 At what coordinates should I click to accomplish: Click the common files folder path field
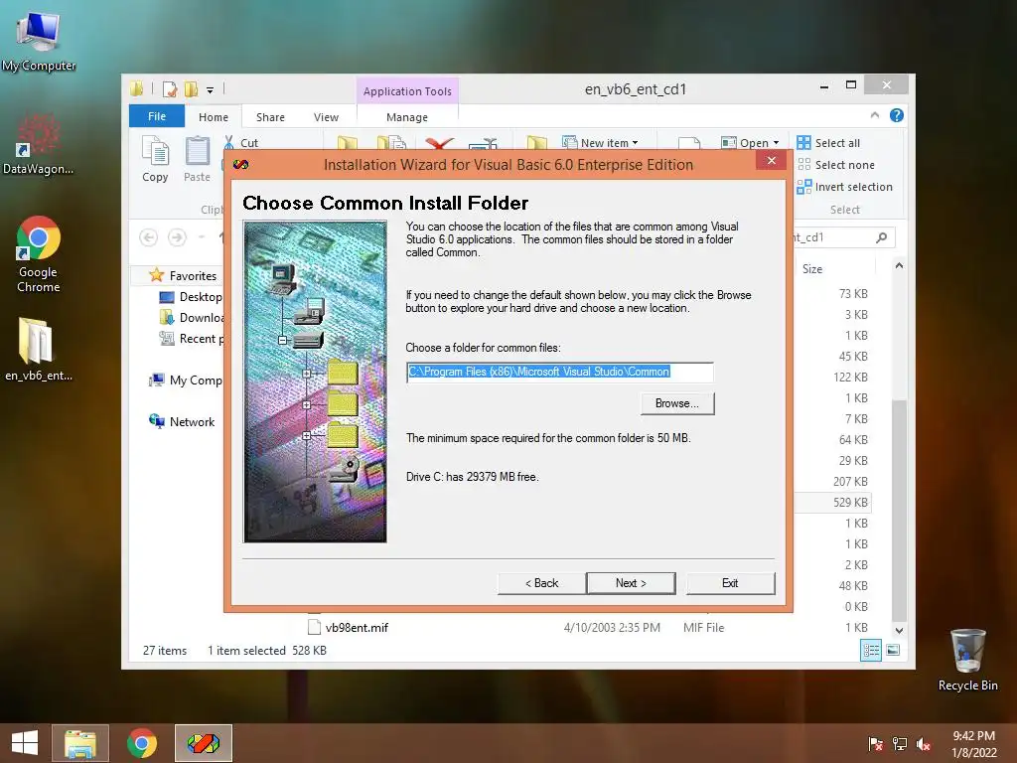(x=560, y=372)
